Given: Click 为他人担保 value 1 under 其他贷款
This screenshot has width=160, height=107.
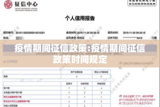Looking at the screenshot, I should click(101, 106).
